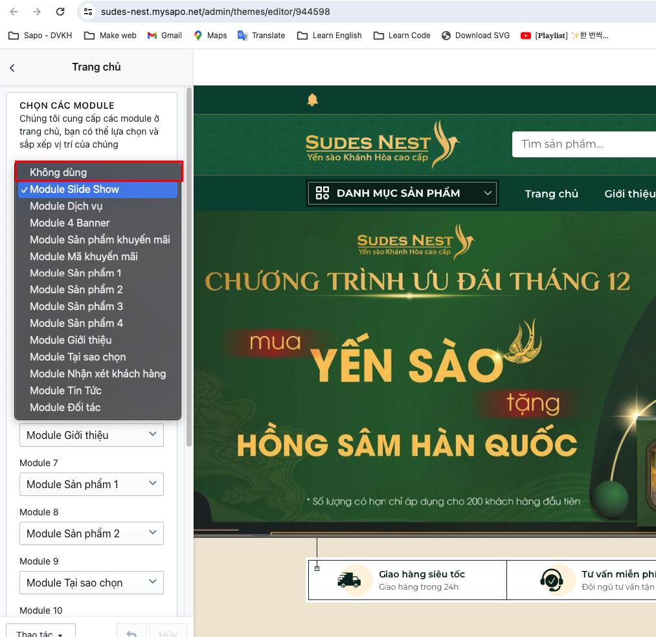Pick Module Đối tác option

coord(98,407)
